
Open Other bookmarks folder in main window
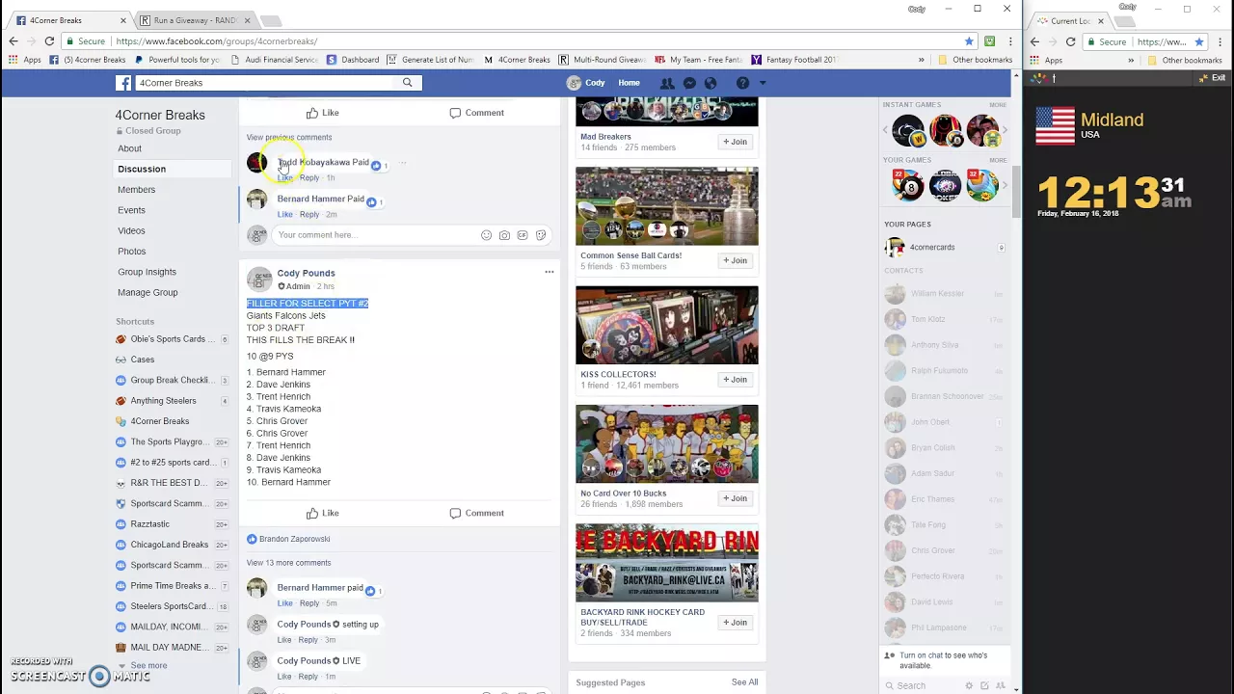pos(975,60)
